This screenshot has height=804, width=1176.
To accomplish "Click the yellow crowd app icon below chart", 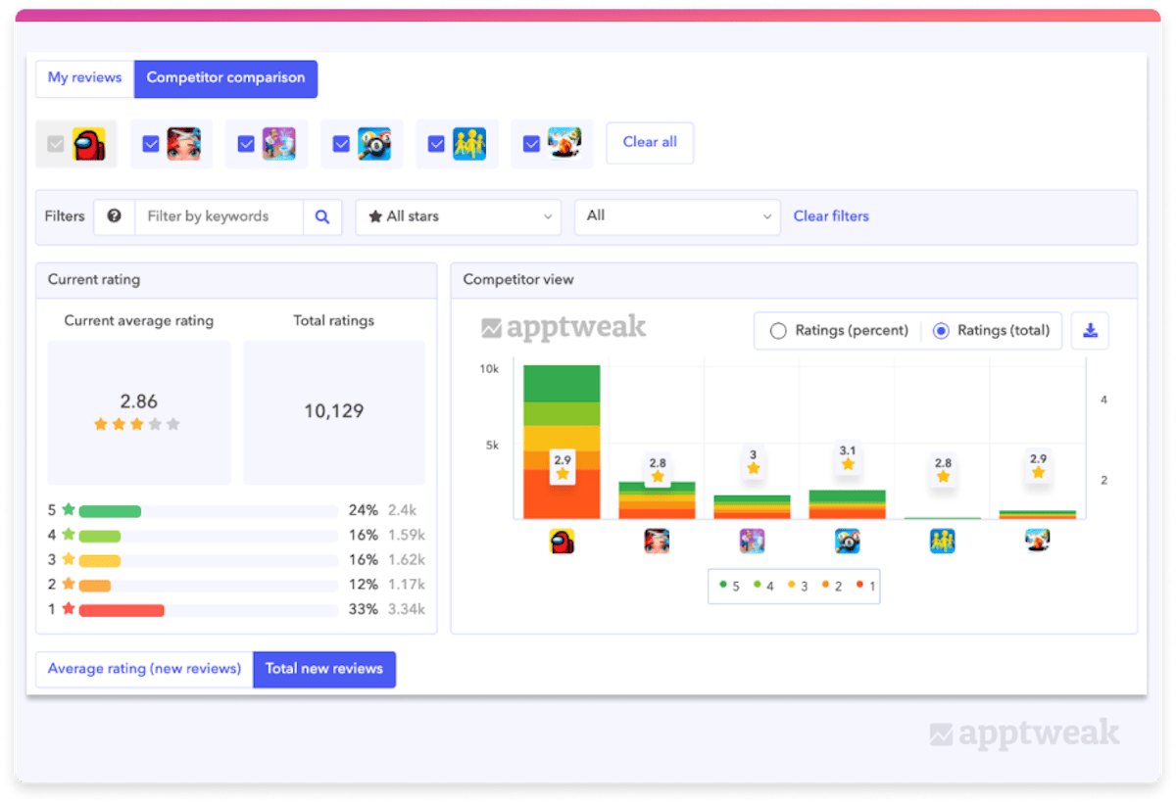I will tap(942, 542).
